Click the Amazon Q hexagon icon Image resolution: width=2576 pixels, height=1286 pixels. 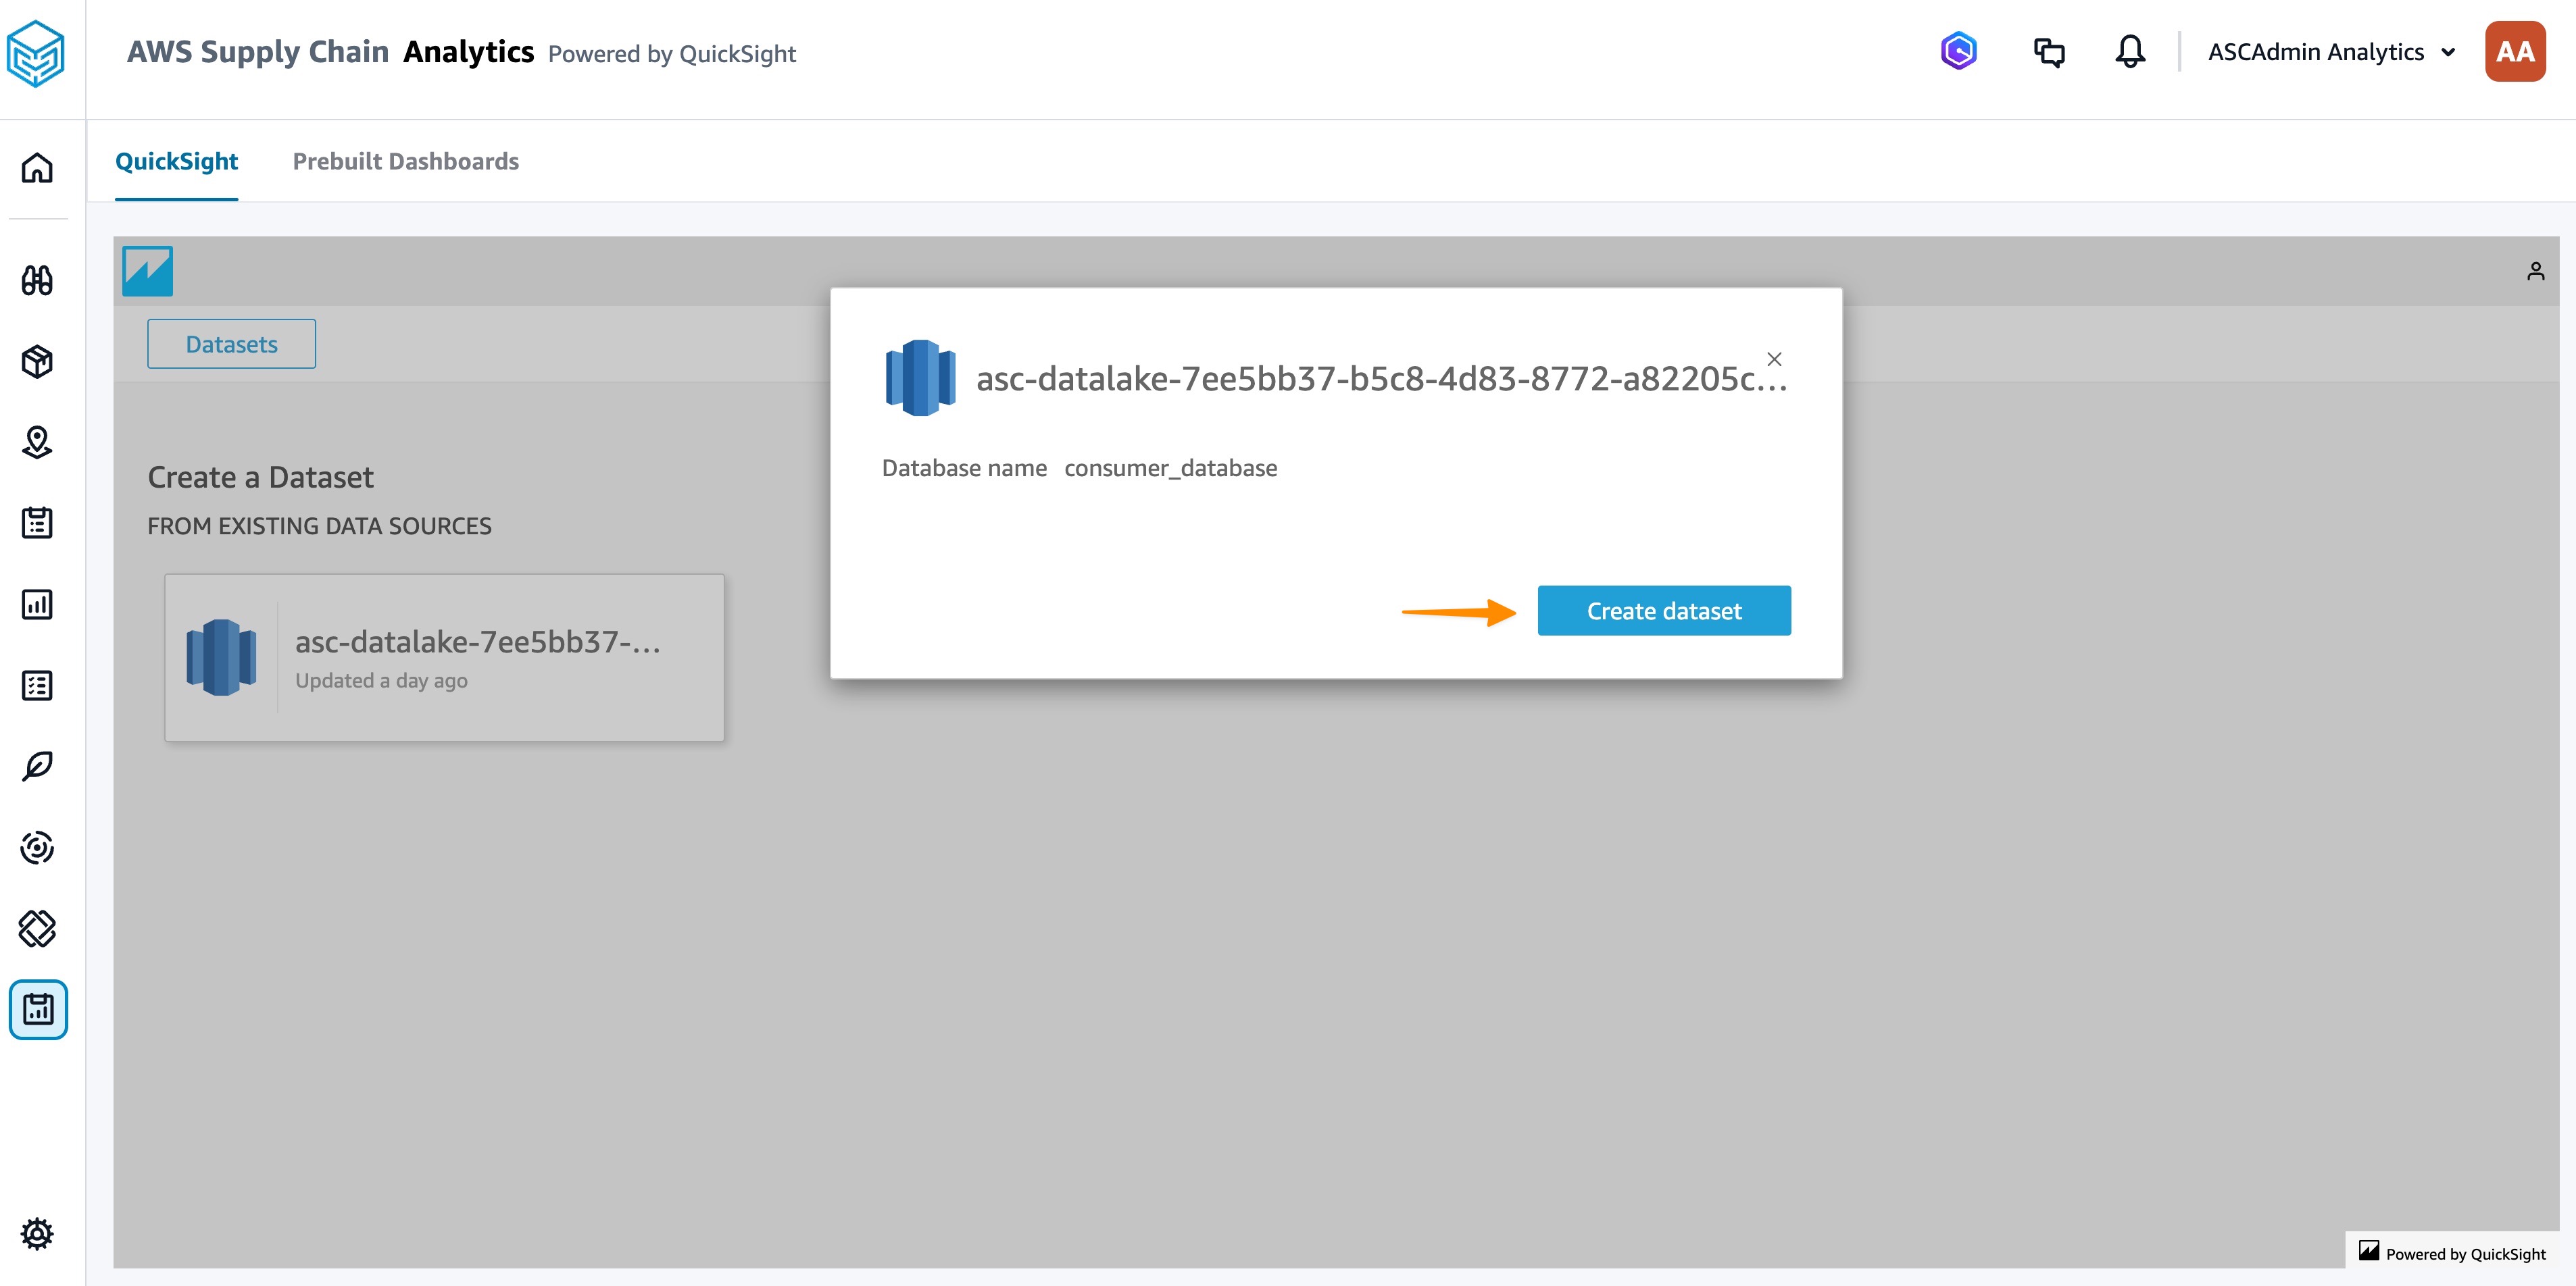point(1958,51)
